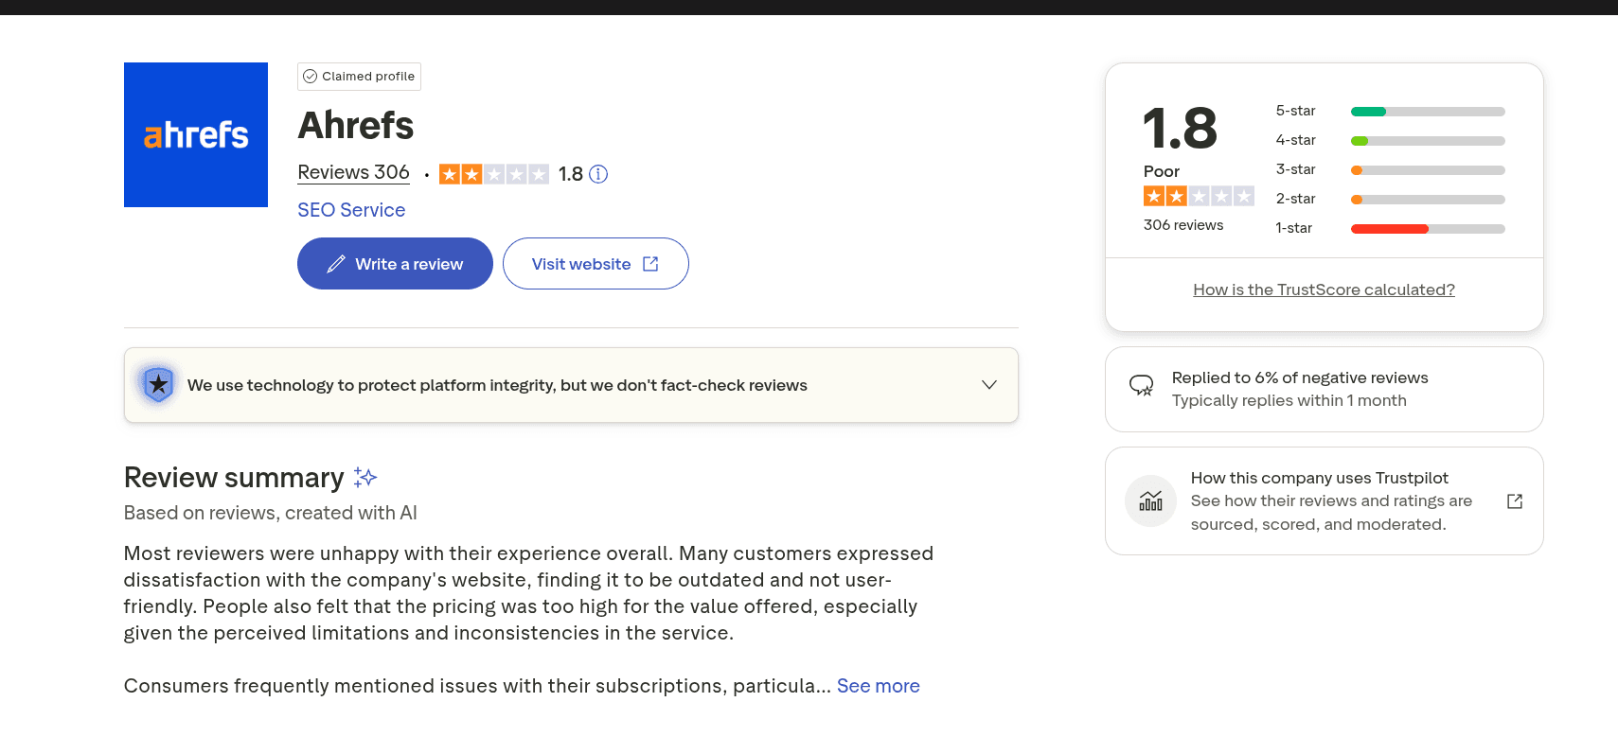The image size is (1618, 737).
Task: Open the Reviews 306 link
Action: (x=353, y=172)
